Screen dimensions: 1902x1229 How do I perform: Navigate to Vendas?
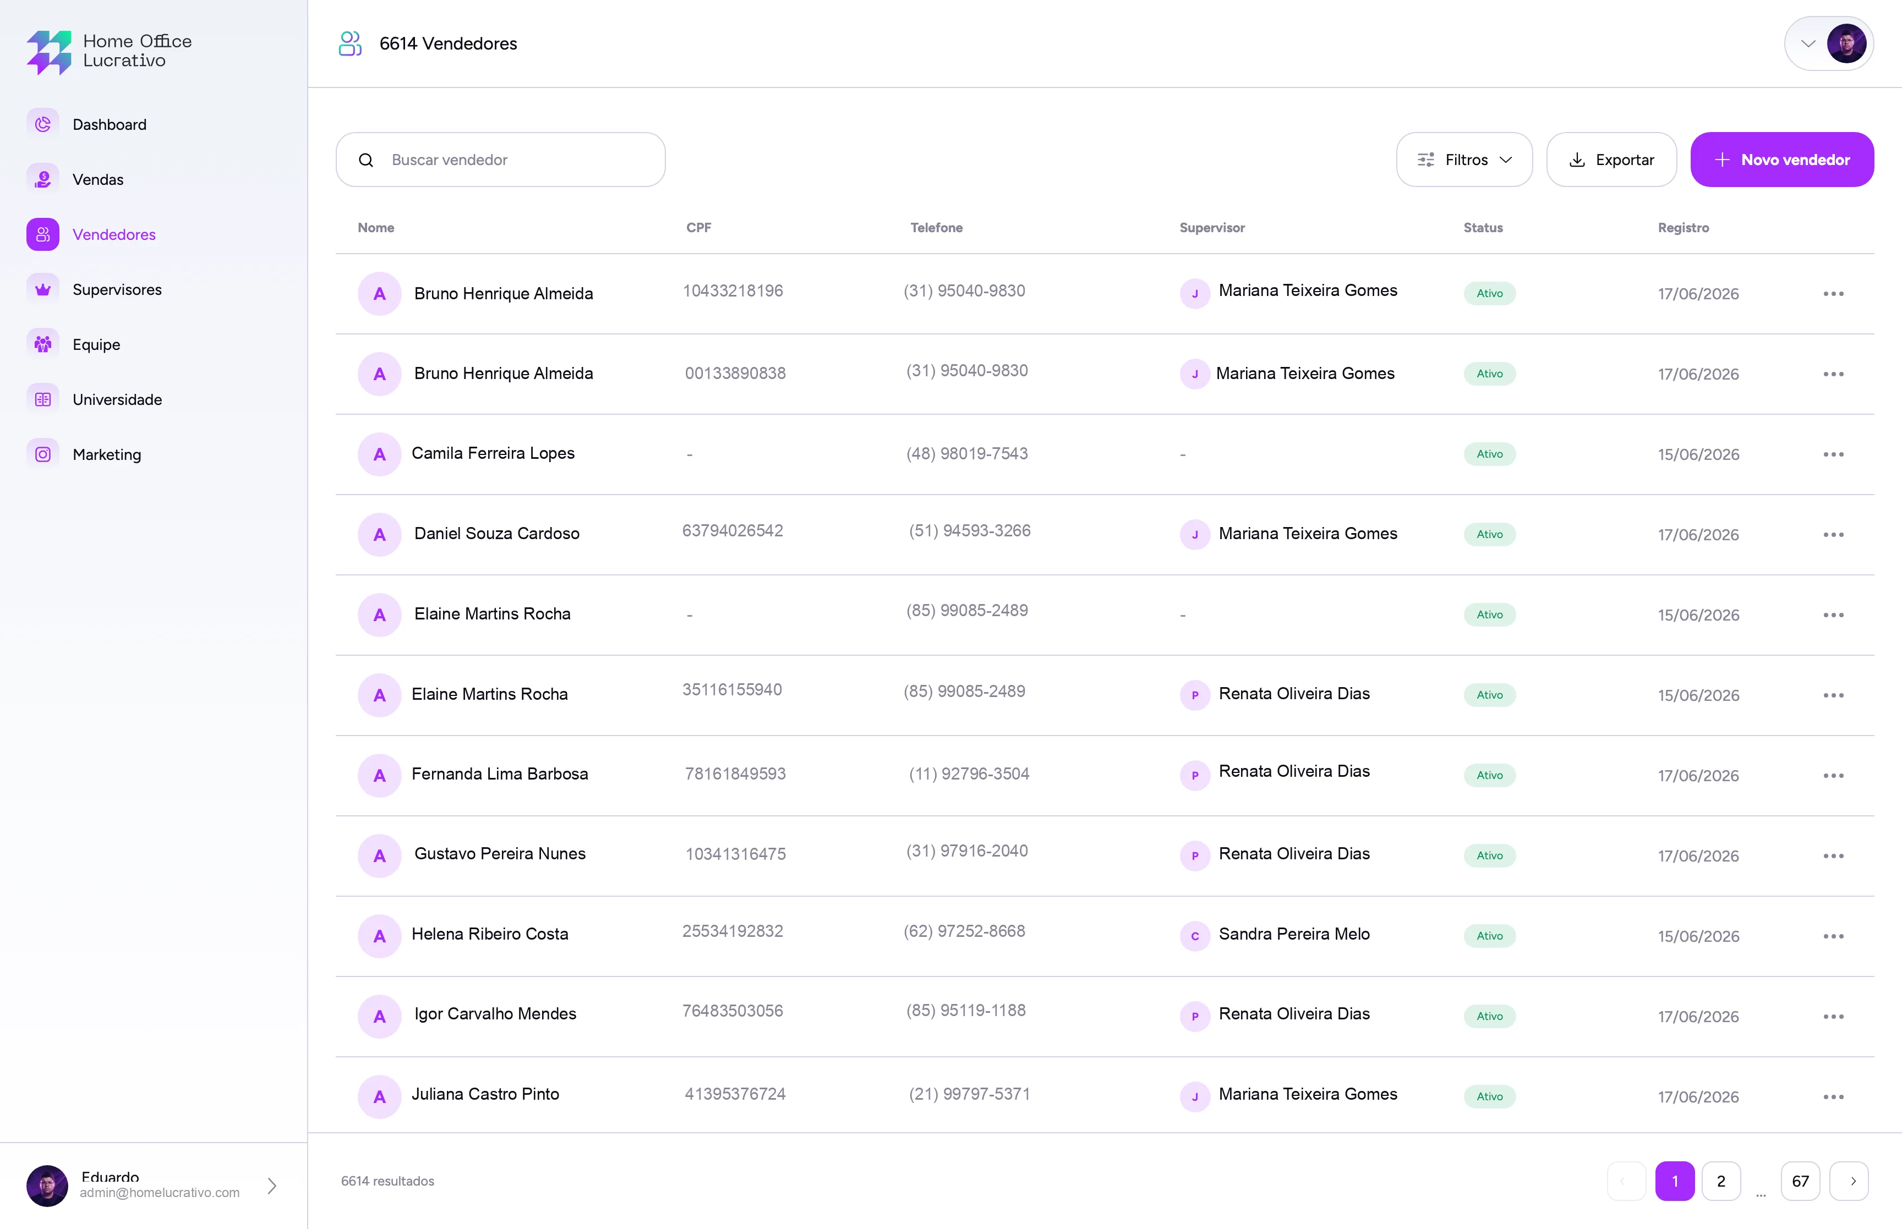point(98,179)
